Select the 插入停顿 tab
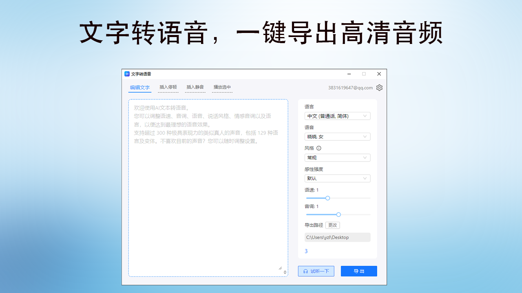 (x=168, y=87)
